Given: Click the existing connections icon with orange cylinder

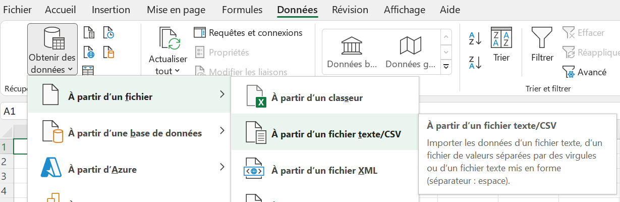Looking at the screenshot, I should point(108,52).
